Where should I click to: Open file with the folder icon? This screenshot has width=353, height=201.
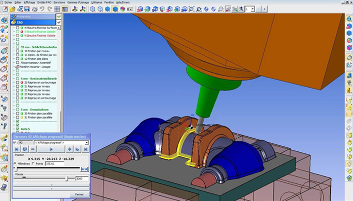click(x=13, y=9)
